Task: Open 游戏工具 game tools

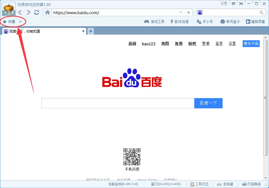Action: coord(154,22)
